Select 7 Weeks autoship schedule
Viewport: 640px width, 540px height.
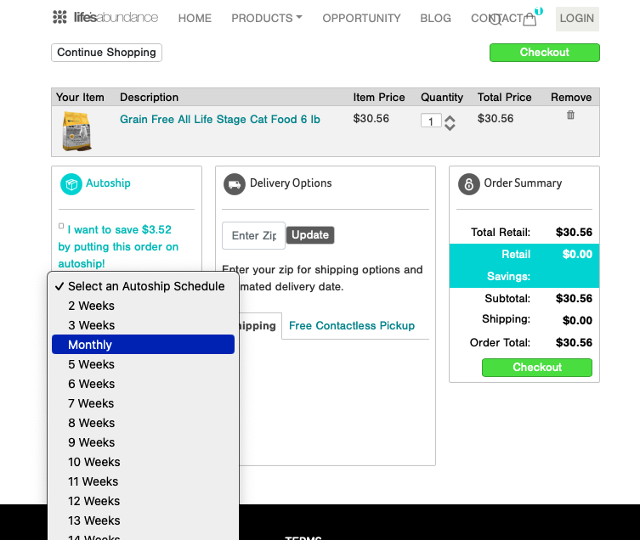(143, 403)
